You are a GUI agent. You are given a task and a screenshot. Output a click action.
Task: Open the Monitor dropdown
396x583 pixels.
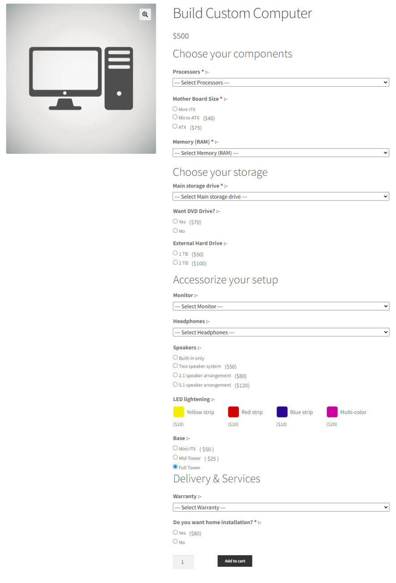(281, 306)
